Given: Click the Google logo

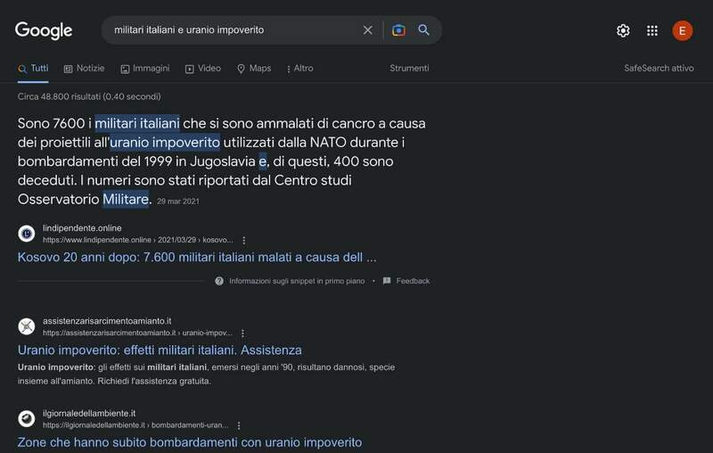Looking at the screenshot, I should point(44,30).
